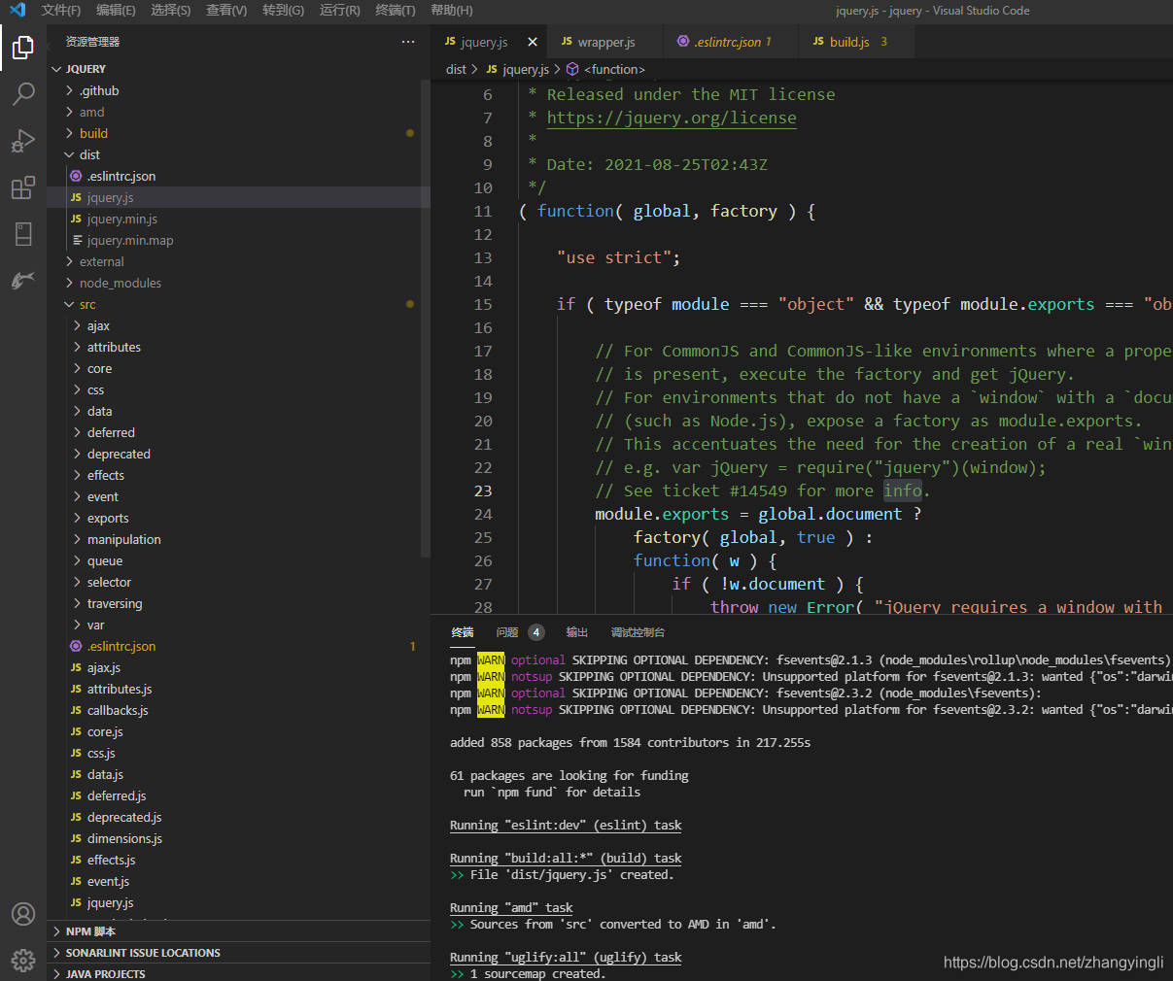Screen dimensions: 1173x981
Task: Expand the node_modules folder
Action: coord(233,283)
